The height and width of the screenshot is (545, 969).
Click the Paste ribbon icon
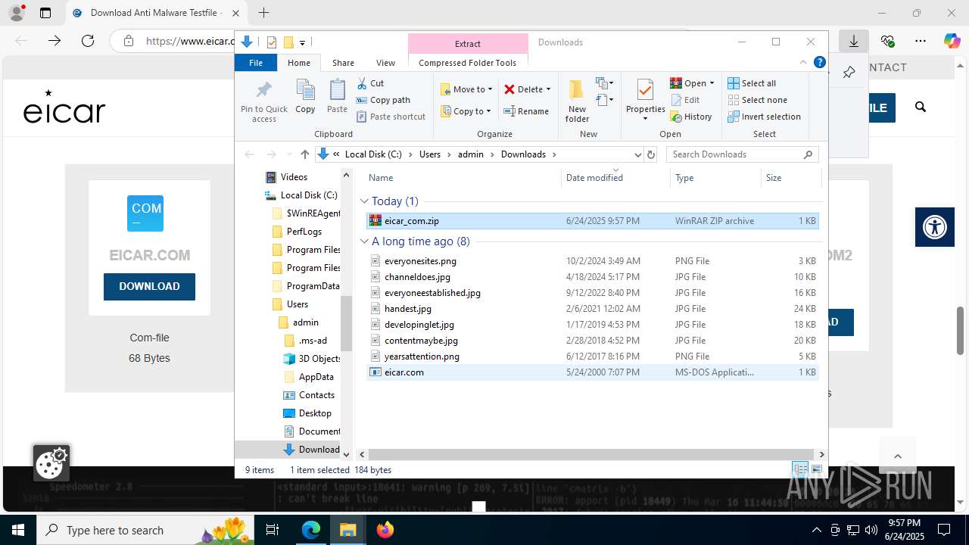tap(337, 96)
